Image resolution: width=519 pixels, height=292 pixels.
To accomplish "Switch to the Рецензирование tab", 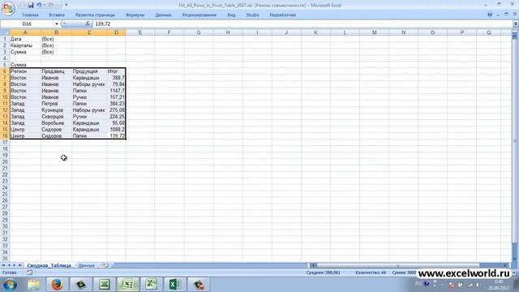I will (x=199, y=15).
